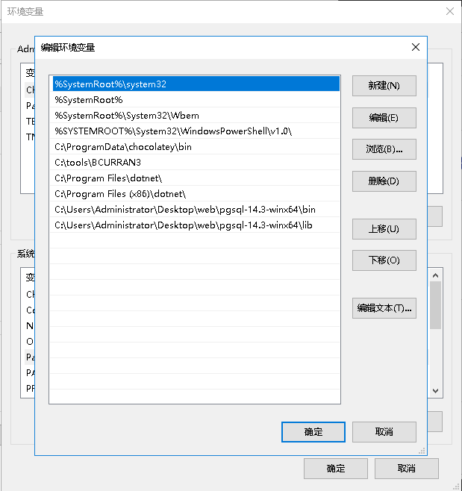Cancel the edit dialog with 取消
Viewport: 462px width, 491px height.
384,432
